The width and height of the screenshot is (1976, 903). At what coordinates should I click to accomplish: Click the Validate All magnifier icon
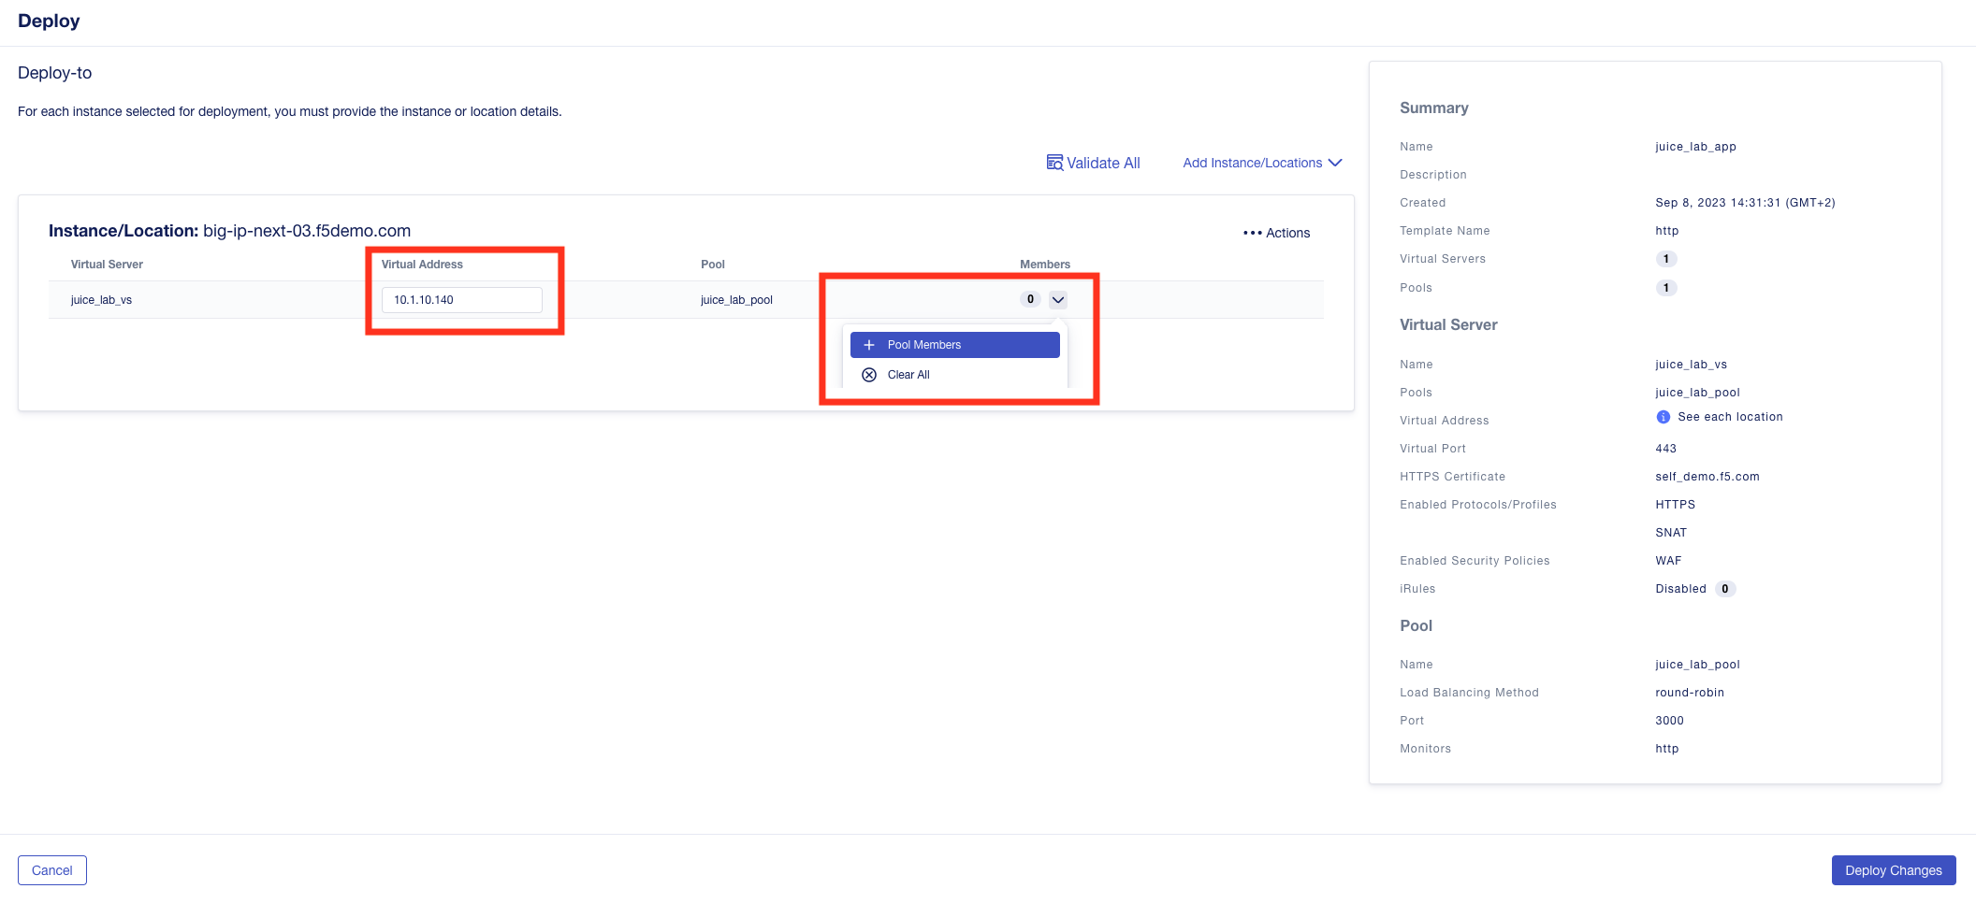point(1054,163)
